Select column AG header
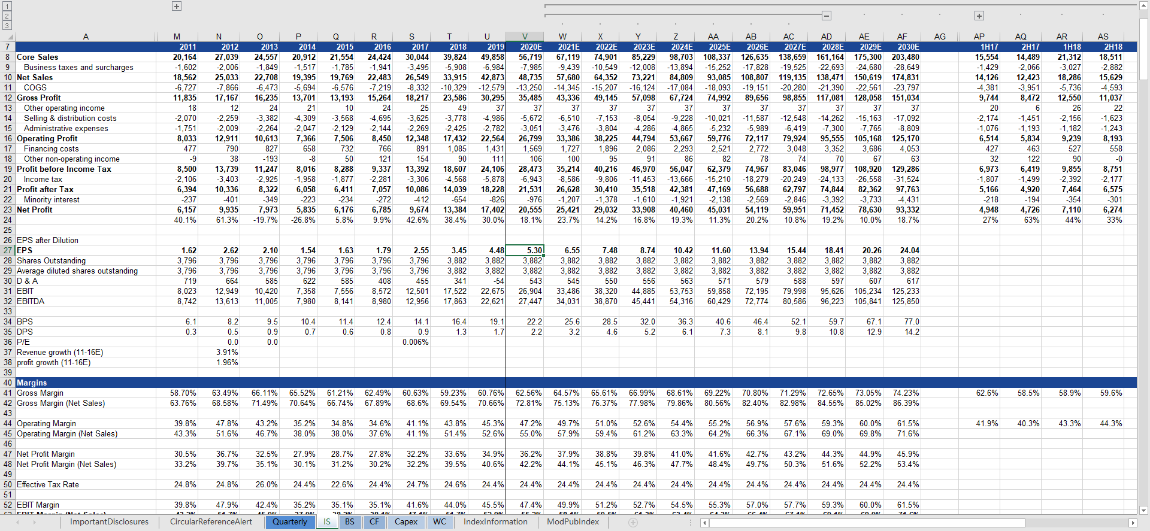Screen dimensions: 1150x531 coord(940,37)
